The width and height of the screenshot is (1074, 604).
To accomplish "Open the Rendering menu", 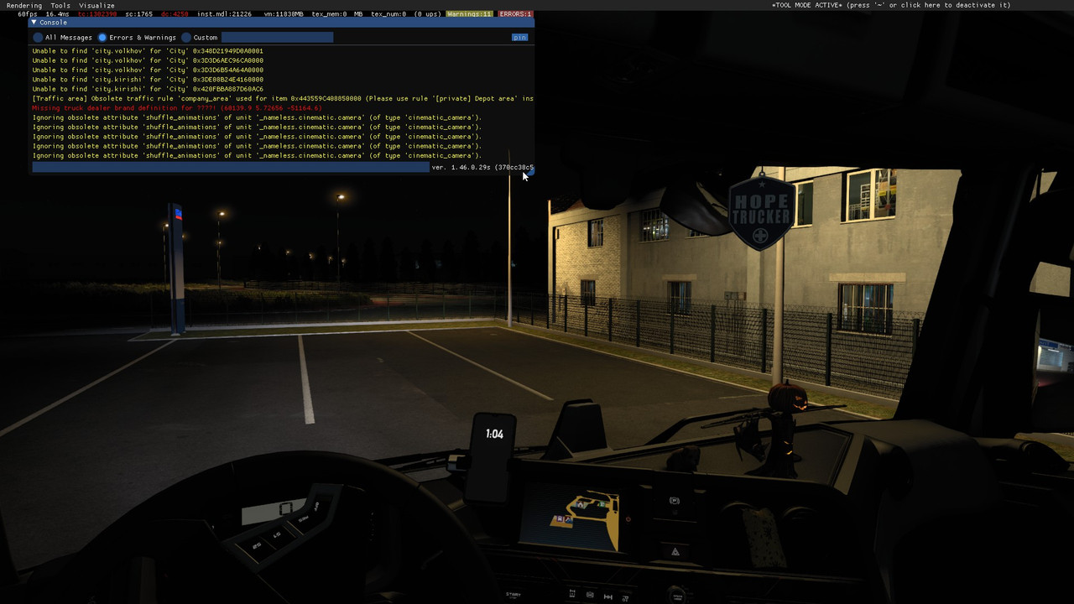I will 24,5.
